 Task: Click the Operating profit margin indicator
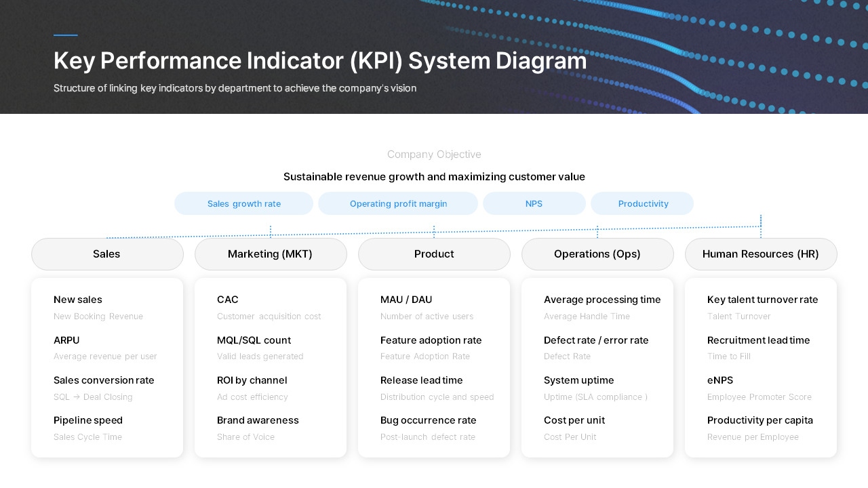pyautogui.click(x=398, y=203)
